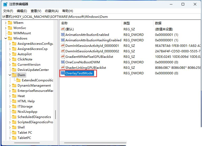
Task: Maximize the Registry Editor window
Action: coord(183,4)
